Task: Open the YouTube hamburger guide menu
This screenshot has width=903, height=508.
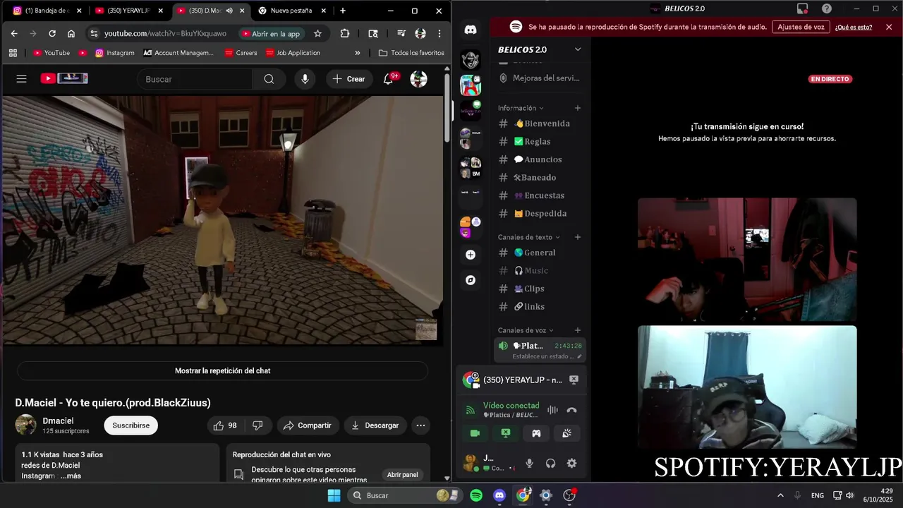Action: point(21,79)
